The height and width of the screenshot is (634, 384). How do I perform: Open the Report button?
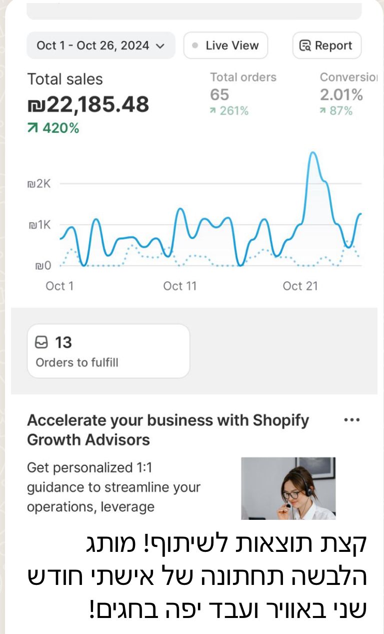[x=326, y=46]
